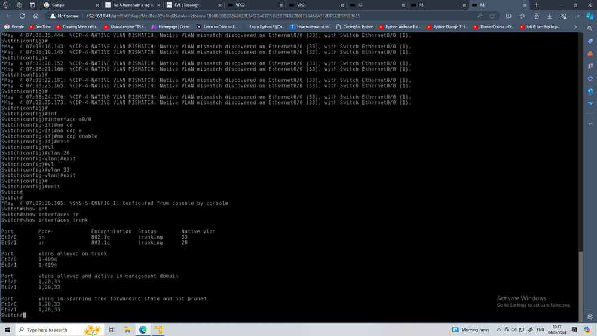This screenshot has height=336, width=597.
Task: Open the browser profile icon
Action: pyautogui.click(x=7, y=5)
